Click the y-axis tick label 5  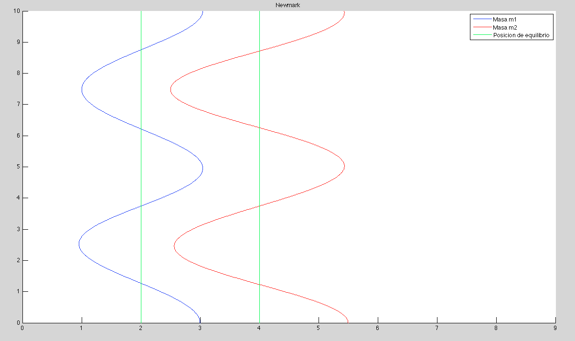[18, 167]
